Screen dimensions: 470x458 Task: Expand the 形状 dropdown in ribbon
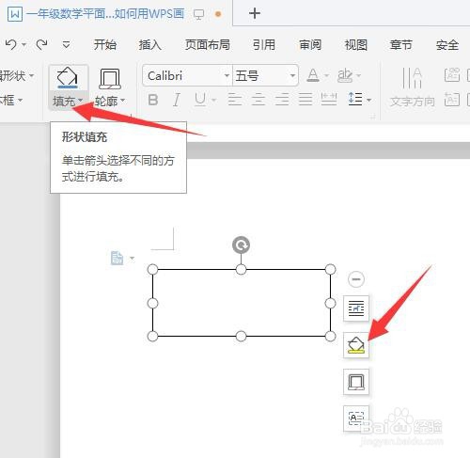pyautogui.click(x=31, y=75)
